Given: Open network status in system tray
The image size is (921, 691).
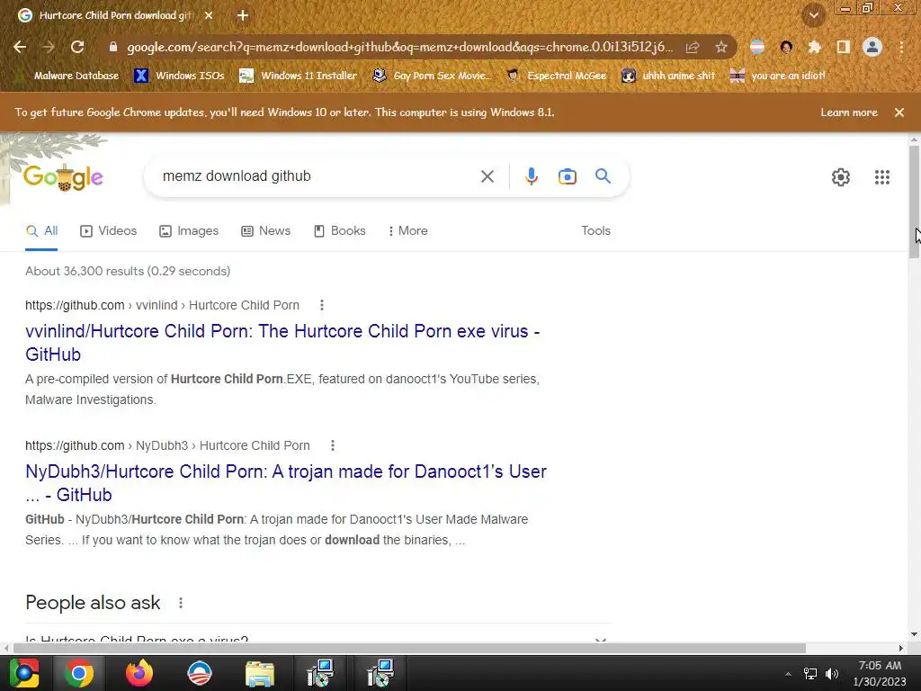Looking at the screenshot, I should (810, 673).
